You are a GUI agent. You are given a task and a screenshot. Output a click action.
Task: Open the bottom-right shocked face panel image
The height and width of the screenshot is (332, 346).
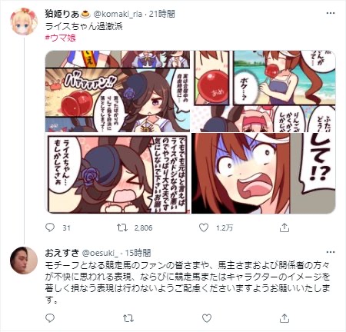coord(264,173)
